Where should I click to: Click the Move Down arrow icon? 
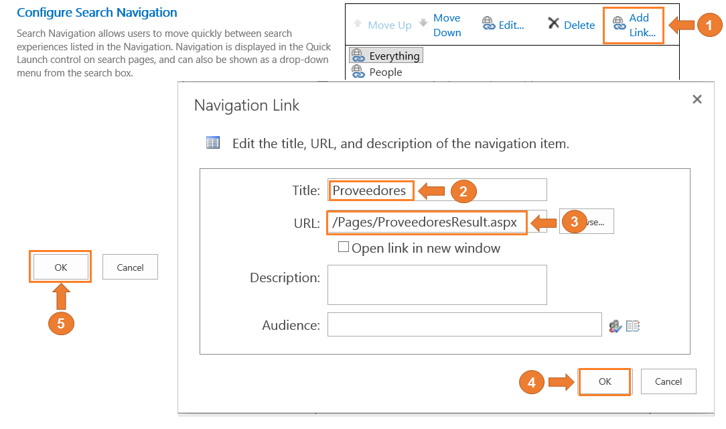coord(423,23)
